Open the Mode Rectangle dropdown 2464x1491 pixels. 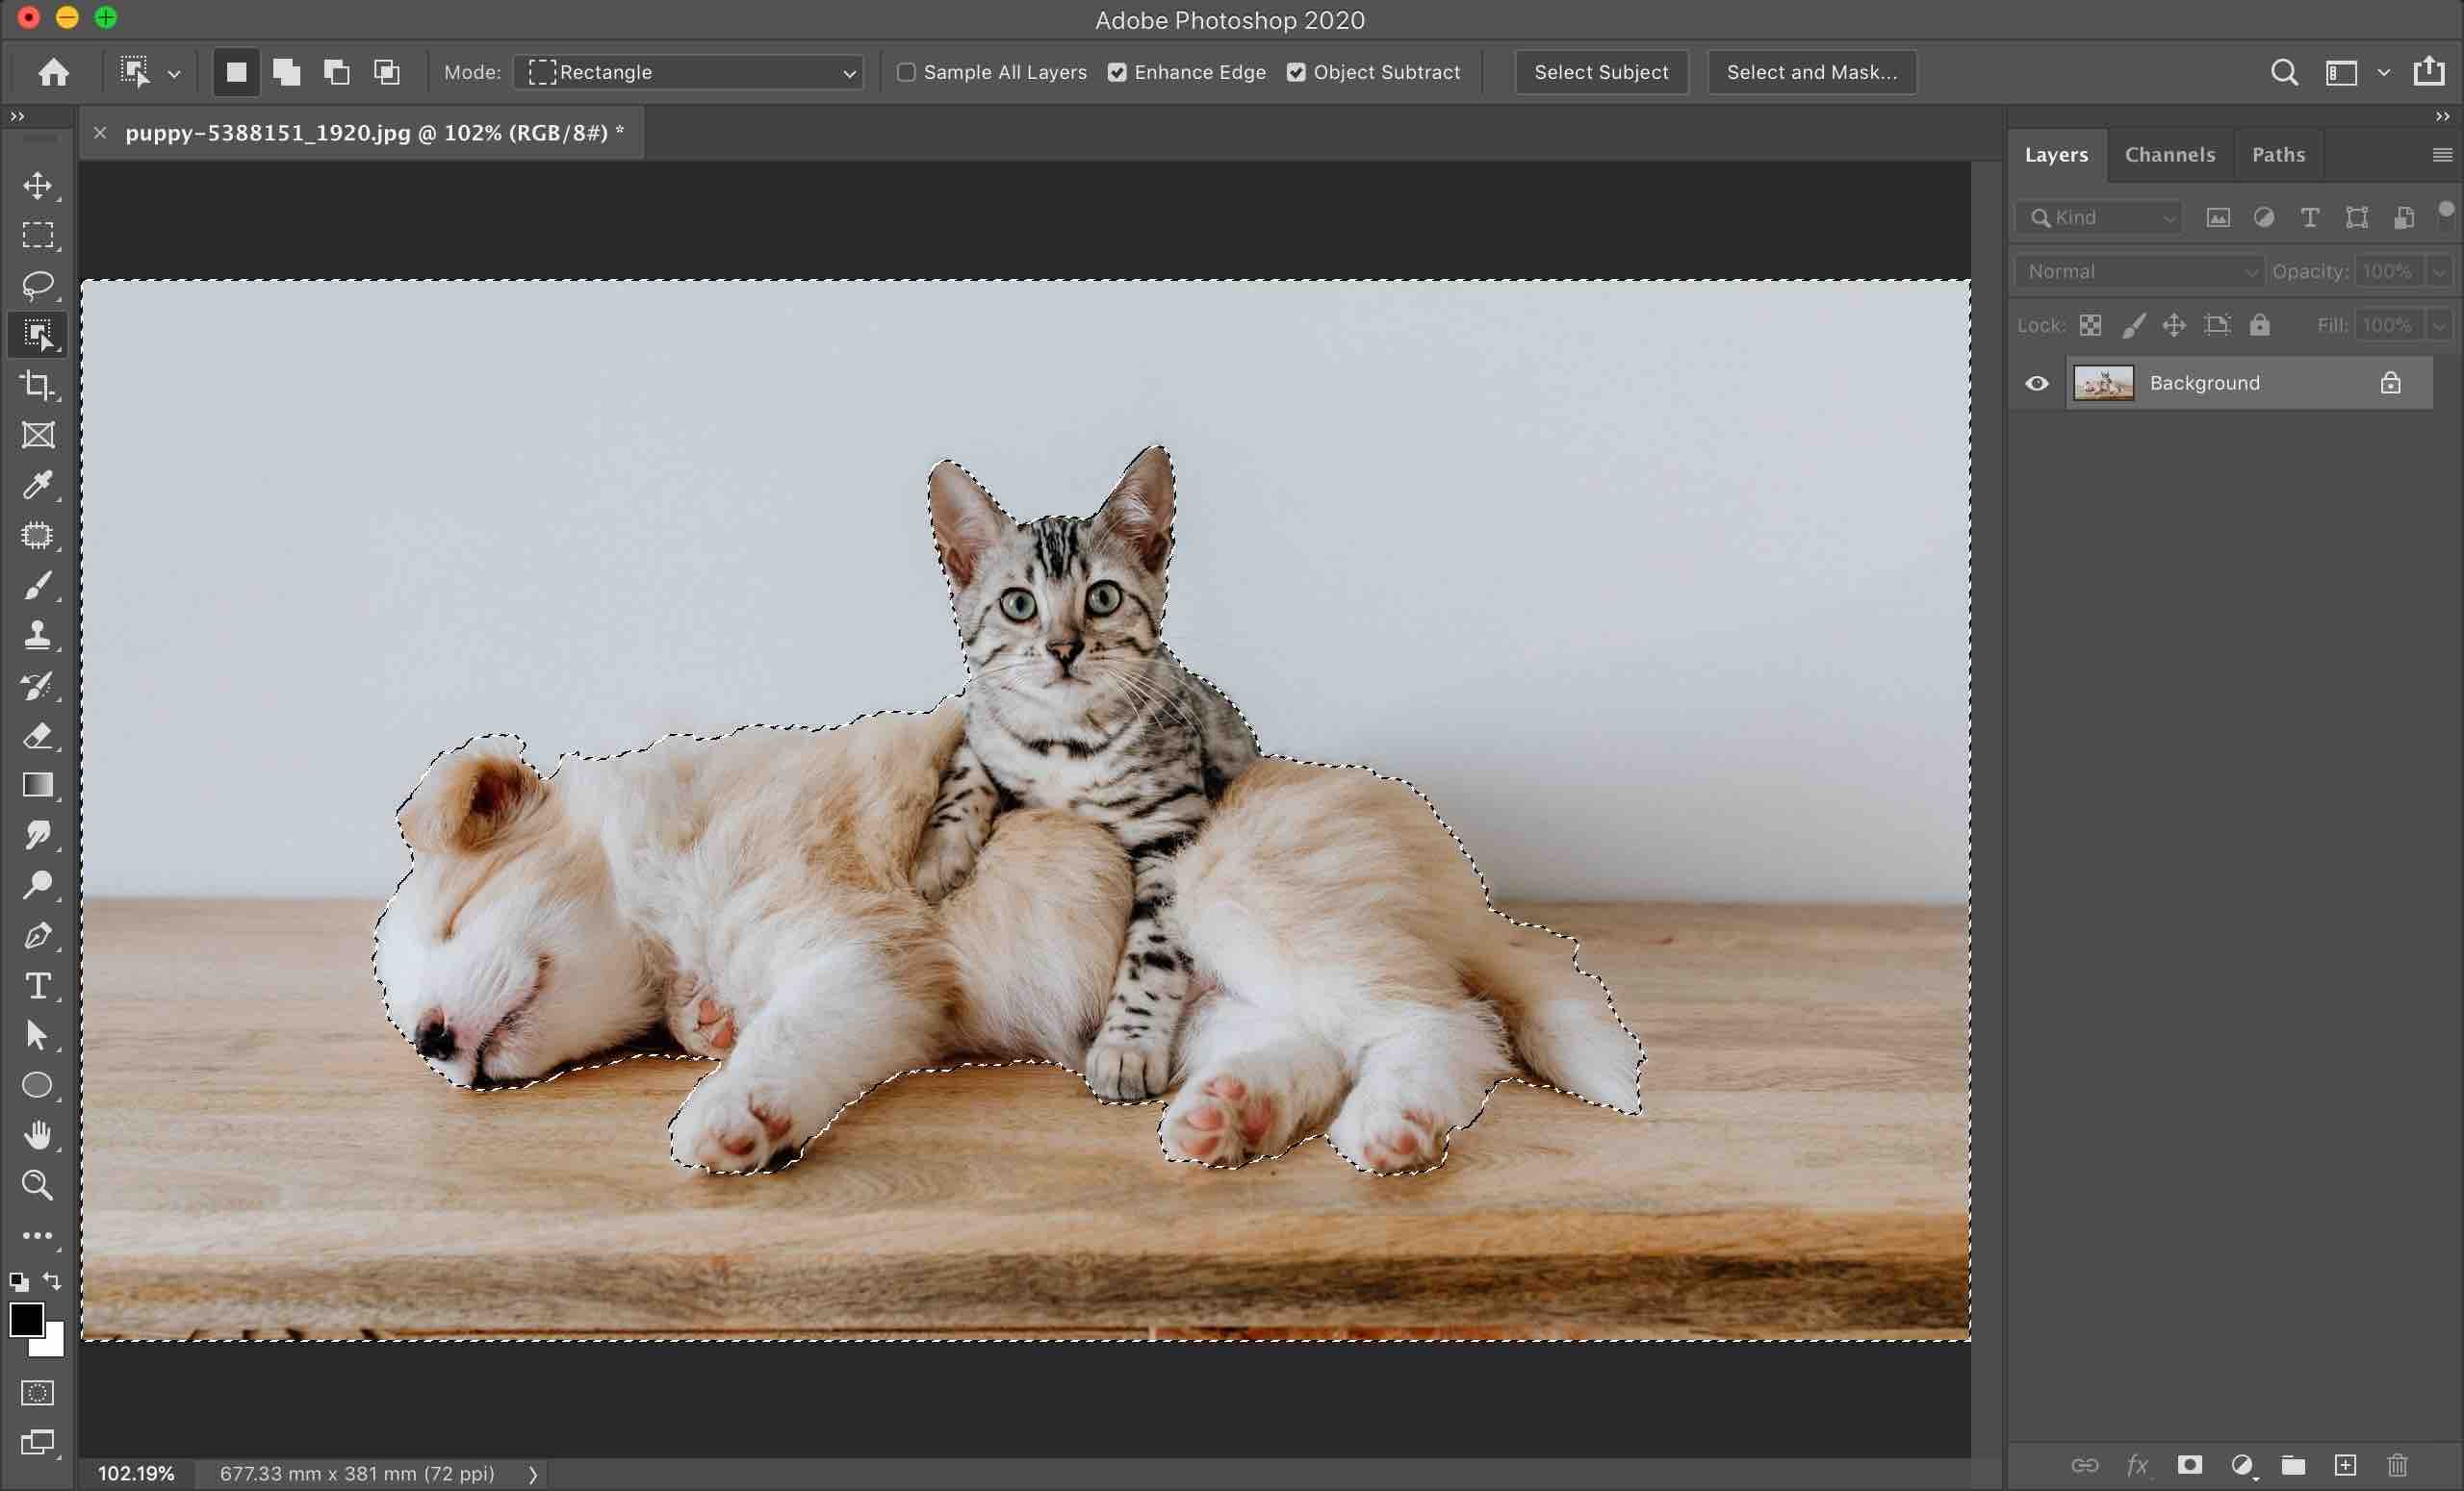coord(689,72)
